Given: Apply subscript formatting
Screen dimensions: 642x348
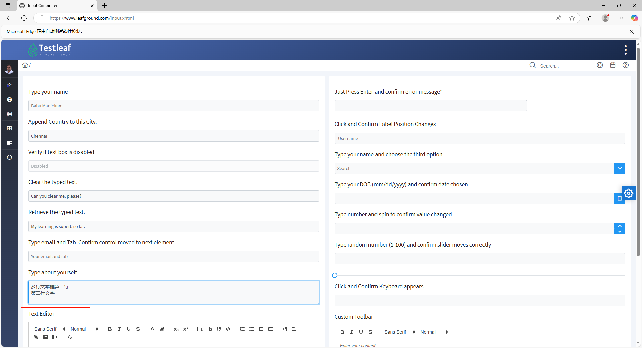Looking at the screenshot, I should tap(176, 329).
